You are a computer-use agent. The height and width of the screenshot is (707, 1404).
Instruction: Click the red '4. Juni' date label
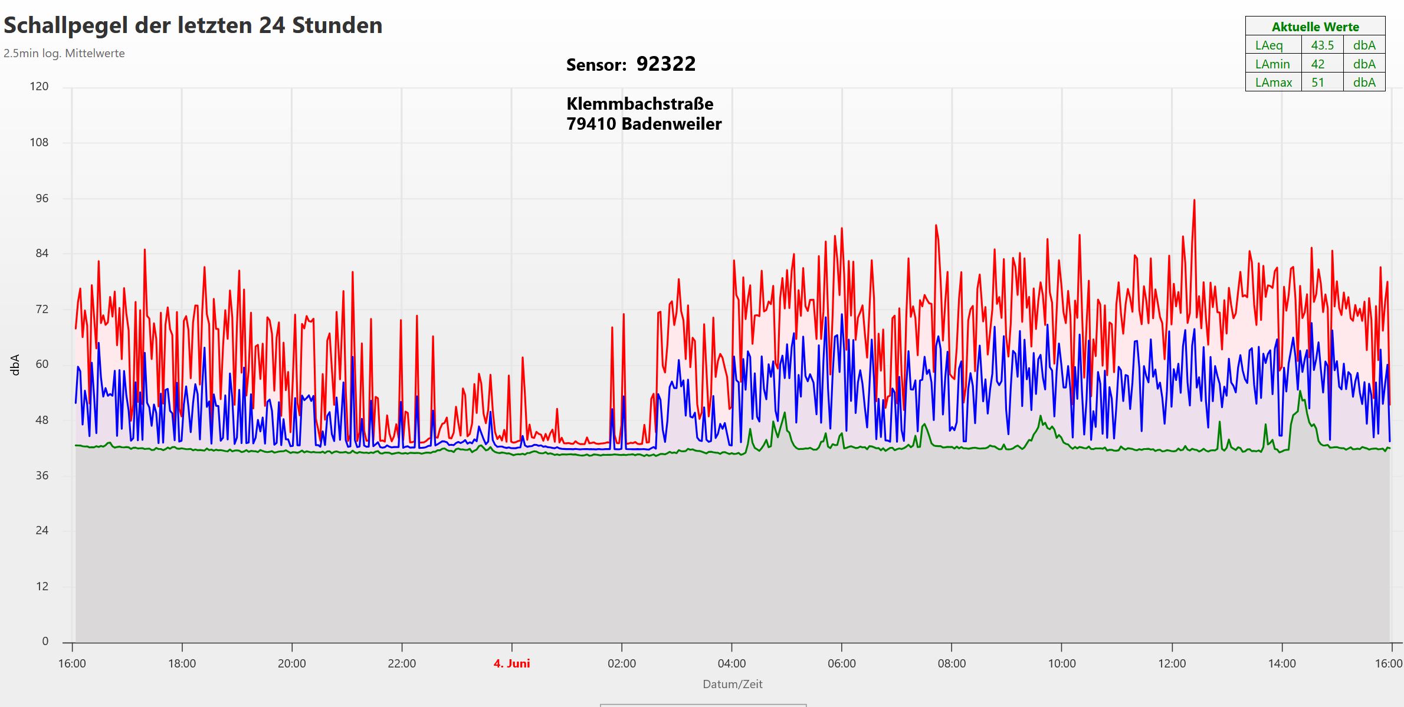[x=511, y=663]
